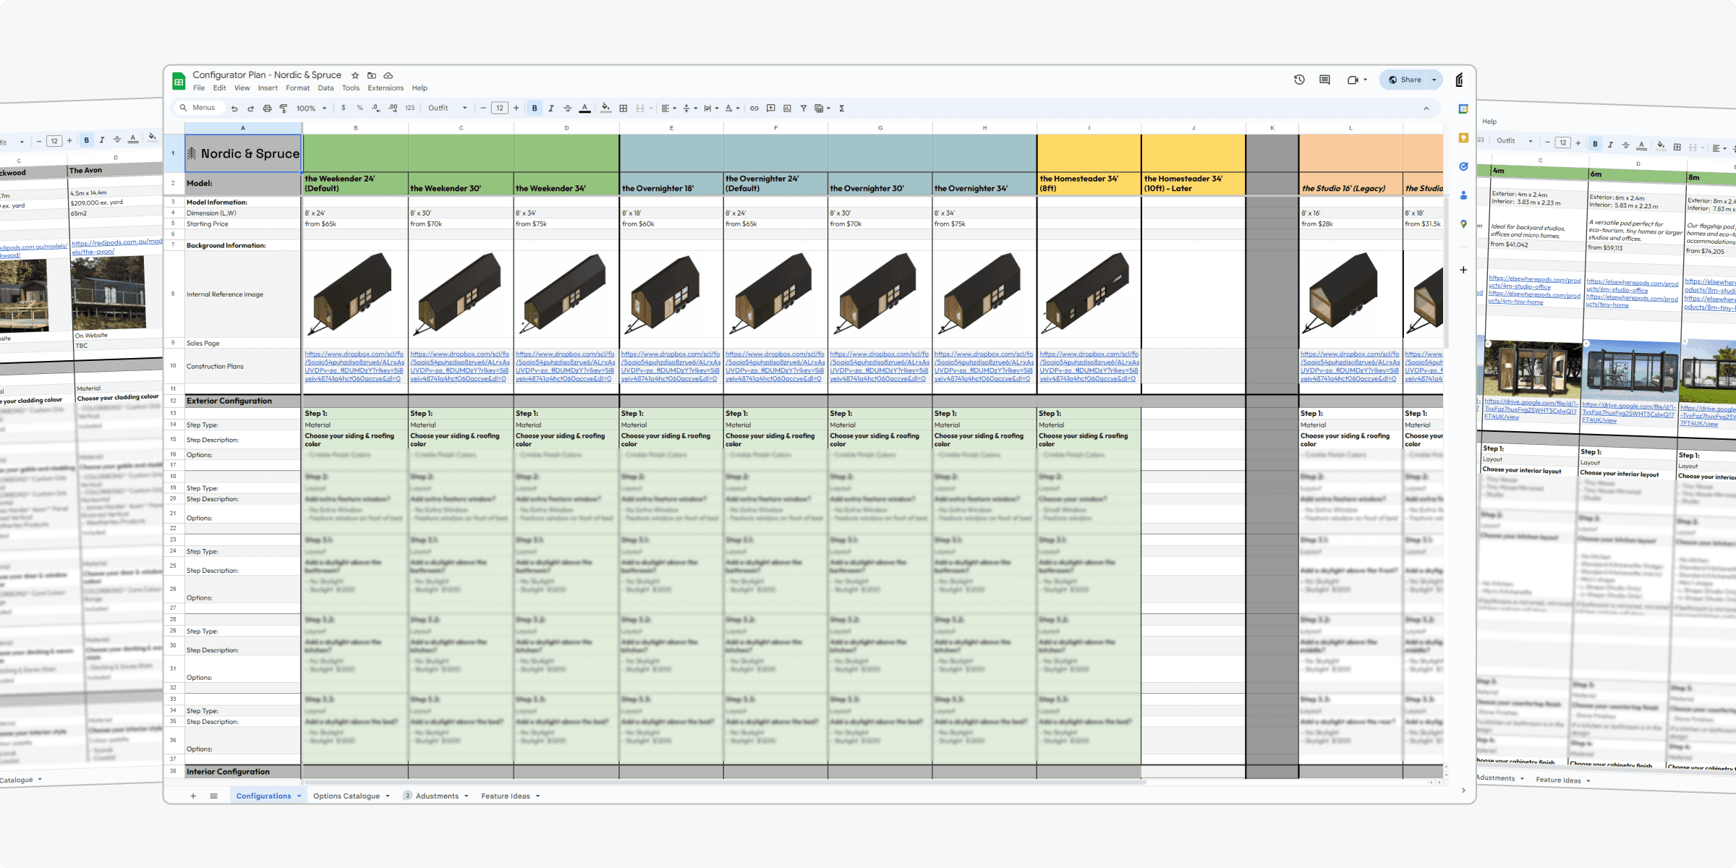This screenshot has height=868, width=1736.
Task: Decrease font size with minus button
Action: click(483, 109)
